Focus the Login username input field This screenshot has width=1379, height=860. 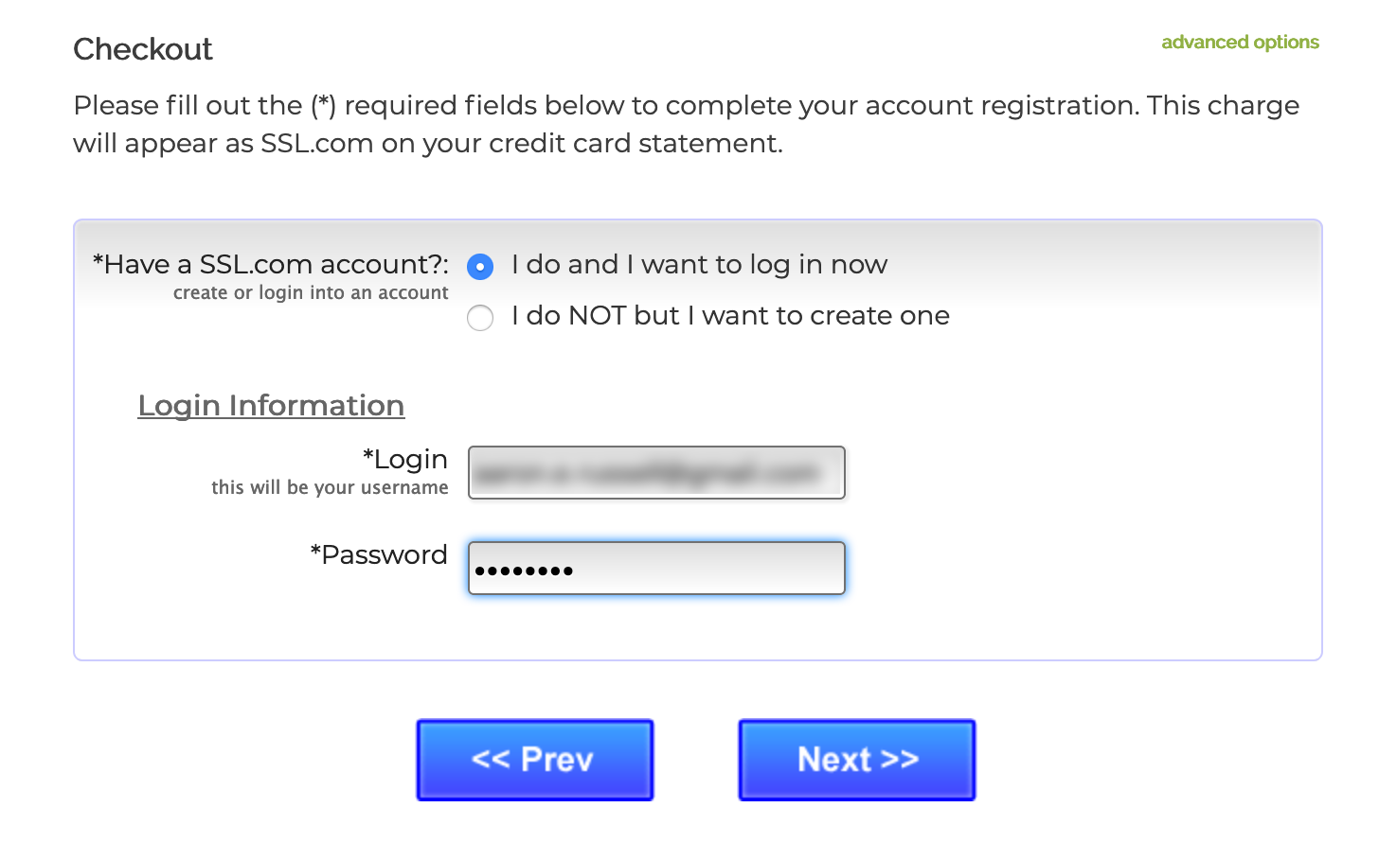coord(656,472)
